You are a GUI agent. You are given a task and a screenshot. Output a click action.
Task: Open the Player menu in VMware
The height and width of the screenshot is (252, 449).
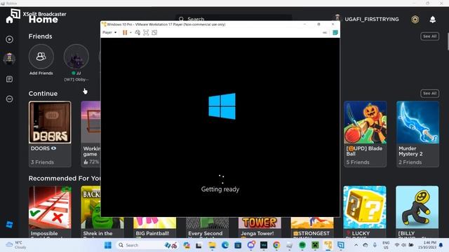pos(109,33)
